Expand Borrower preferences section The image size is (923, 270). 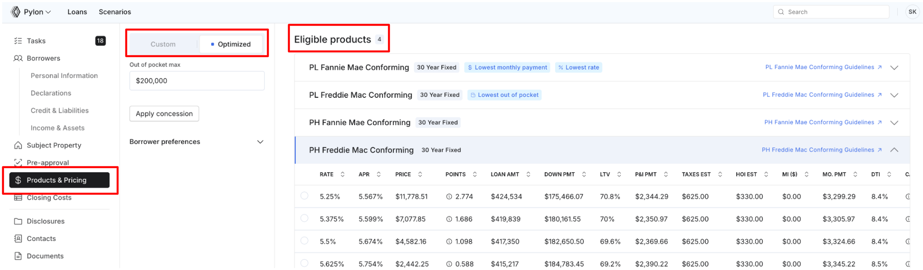tap(197, 142)
